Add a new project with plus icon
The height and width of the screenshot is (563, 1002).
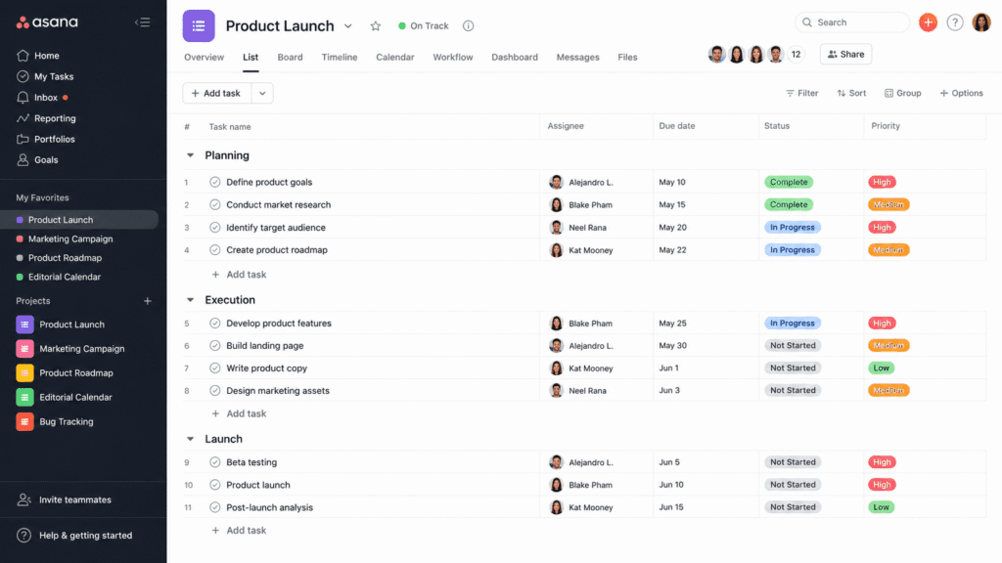point(148,301)
